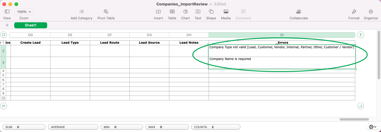Viewport: 381px width, 132px height.
Task: Open the Add Category list icon
Action: coord(82,12)
